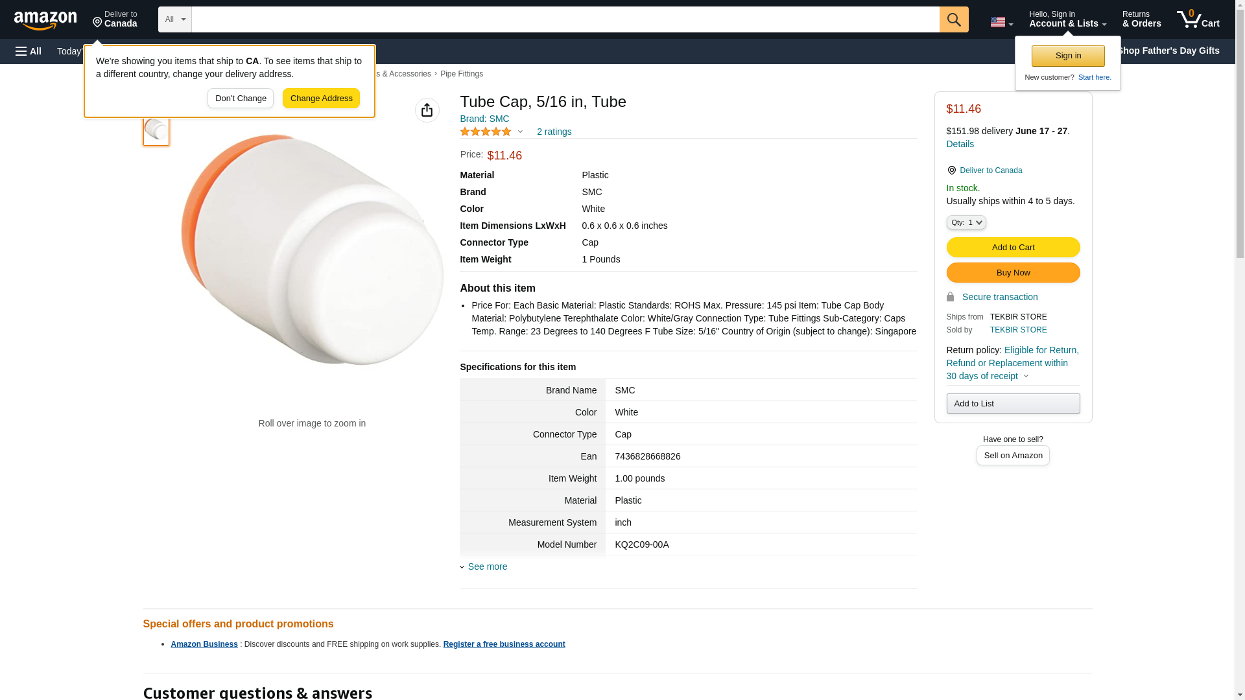The image size is (1245, 700).
Task: Click into the Amazon search field
Action: (565, 19)
